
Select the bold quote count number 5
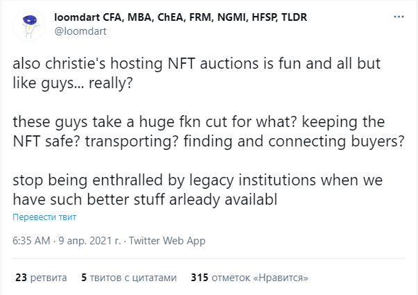click(x=84, y=278)
